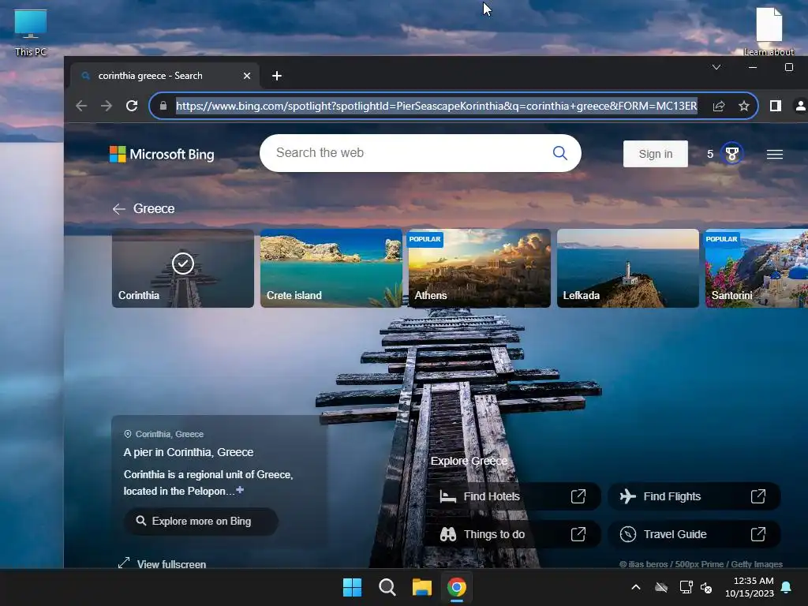This screenshot has width=808, height=606.
Task: Select the Learn about desktop file icon
Action: [x=769, y=32]
